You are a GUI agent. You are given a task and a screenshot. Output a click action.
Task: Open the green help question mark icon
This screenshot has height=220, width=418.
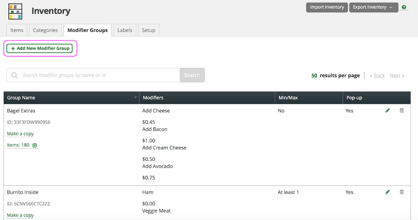(404, 8)
